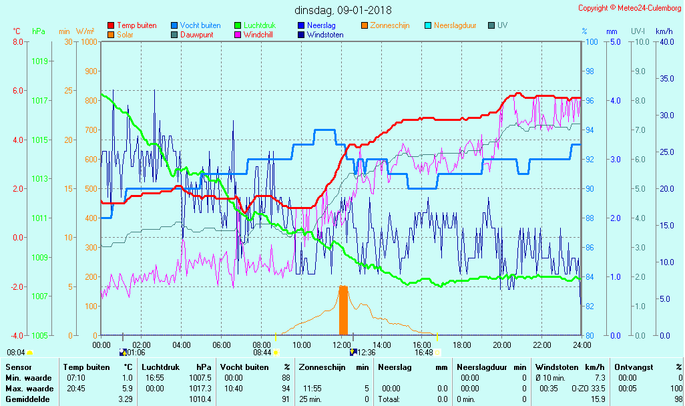Click the moon icon beside 01:06
The image size is (685, 406).
coord(122,353)
